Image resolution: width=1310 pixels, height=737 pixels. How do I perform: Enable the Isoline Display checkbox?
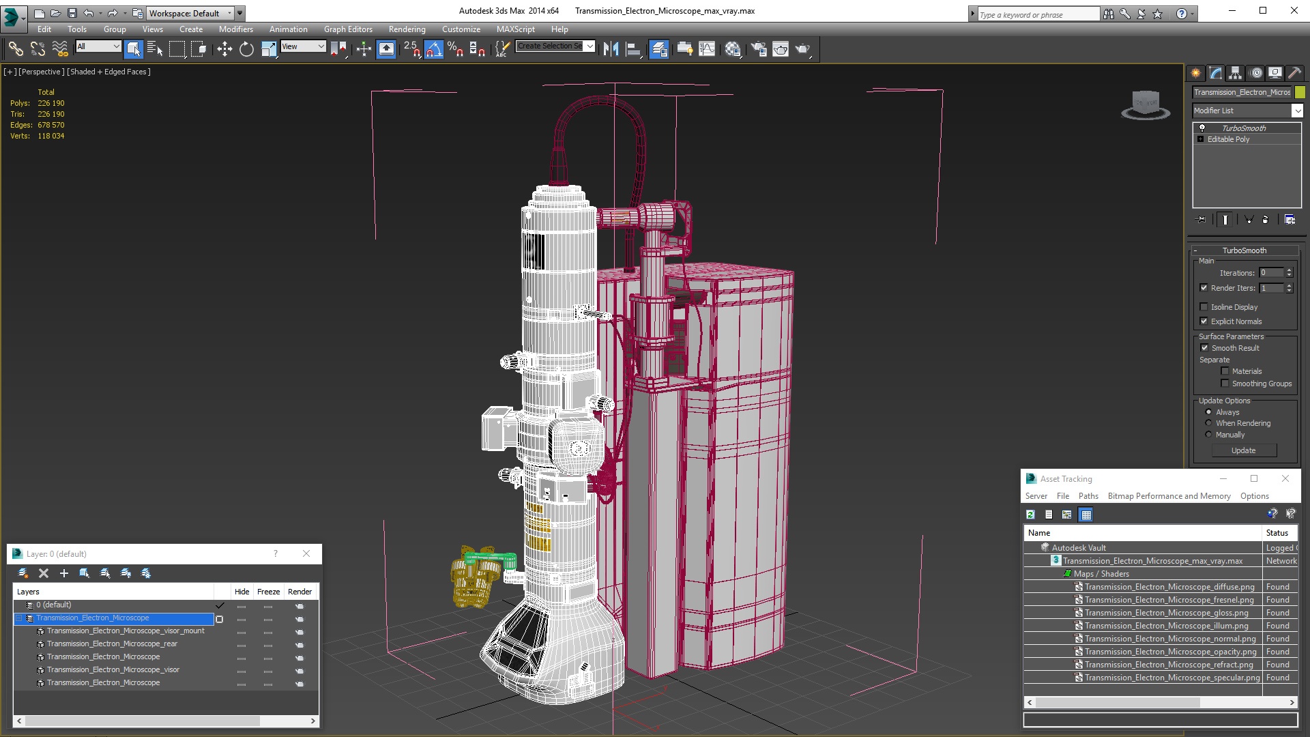1204,307
